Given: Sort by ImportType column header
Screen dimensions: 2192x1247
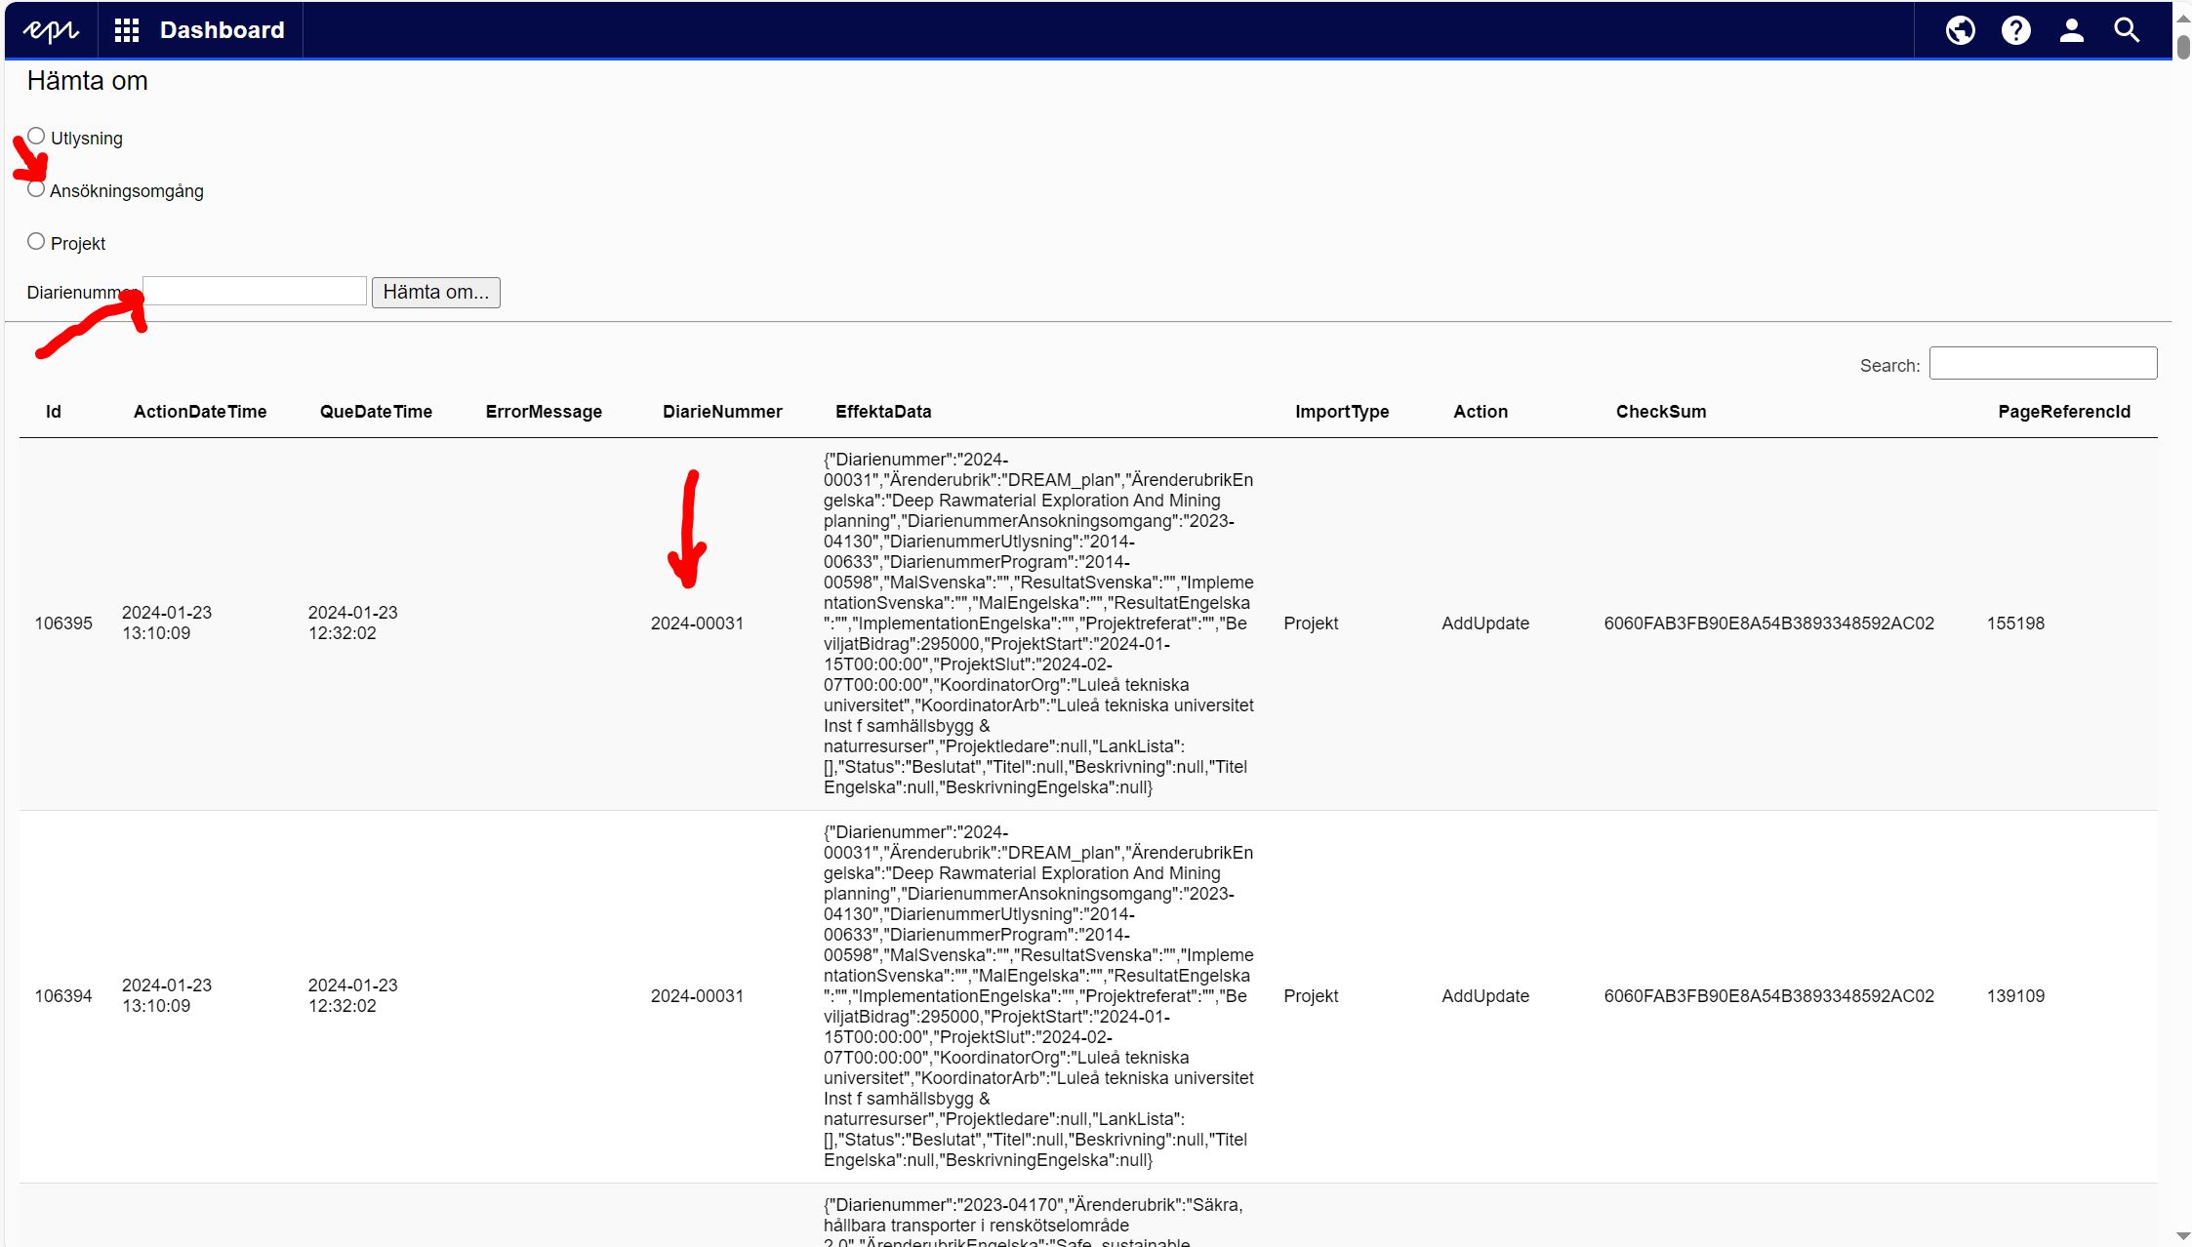Looking at the screenshot, I should (1341, 412).
